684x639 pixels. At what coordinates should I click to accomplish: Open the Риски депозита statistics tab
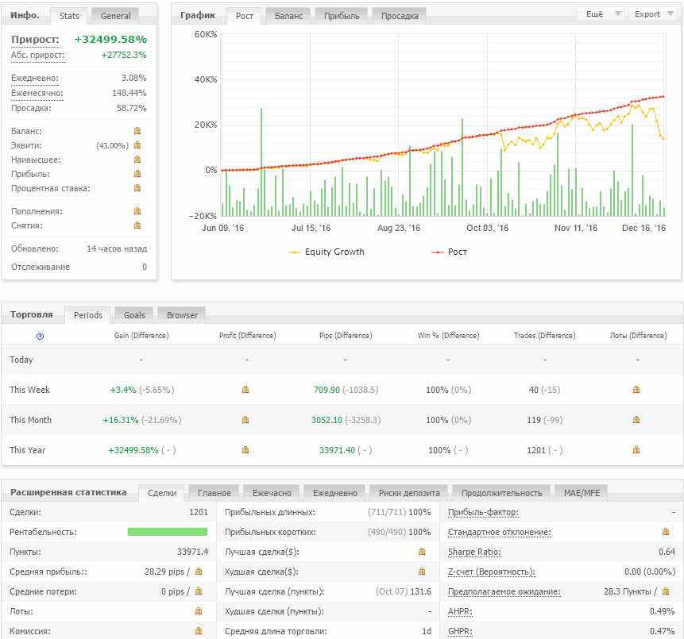(411, 493)
